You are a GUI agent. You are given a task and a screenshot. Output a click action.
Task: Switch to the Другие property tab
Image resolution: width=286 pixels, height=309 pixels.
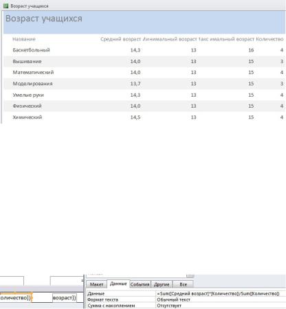coord(162,284)
